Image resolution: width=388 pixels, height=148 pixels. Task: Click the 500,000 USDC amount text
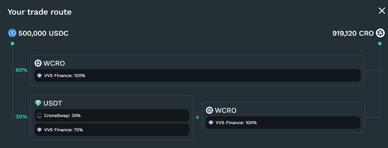click(43, 33)
